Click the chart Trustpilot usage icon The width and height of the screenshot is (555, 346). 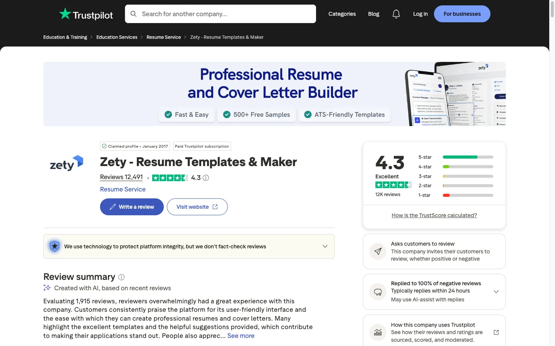[378, 333]
